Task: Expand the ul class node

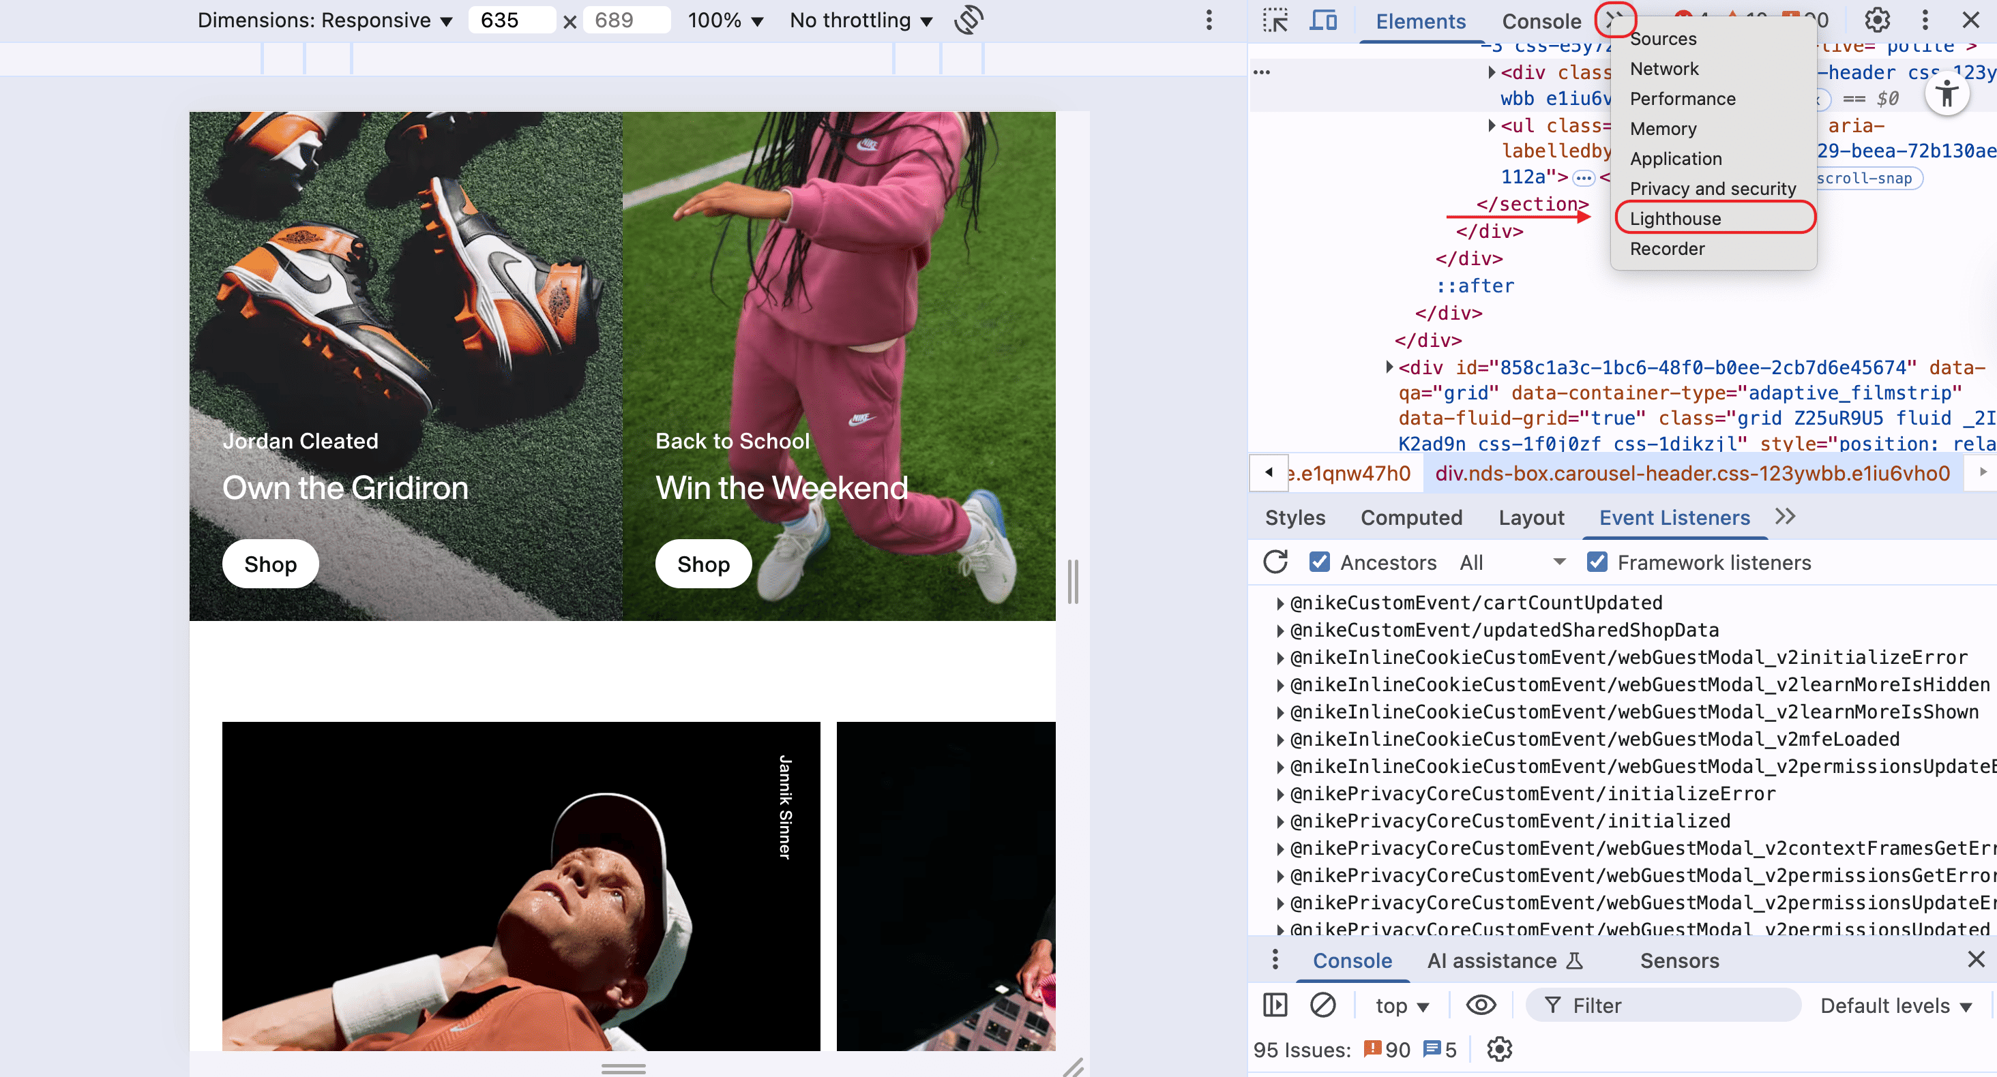Action: (x=1491, y=125)
